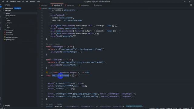Screen dimensions: 194x109
Task: Open the Terminal menu
Action: coord(32,2)
